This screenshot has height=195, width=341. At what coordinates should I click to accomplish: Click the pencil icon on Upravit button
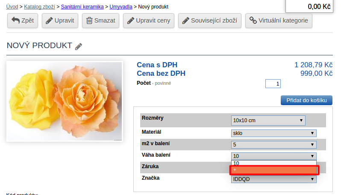[50, 20]
